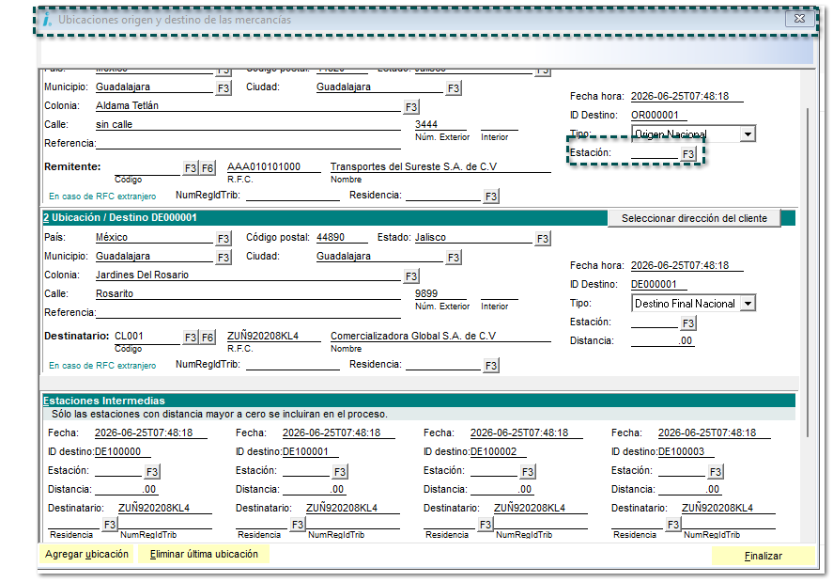The width and height of the screenshot is (833, 582).
Task: Open the Tipo dropdown showing Destino Final Nacional
Action: (748, 304)
